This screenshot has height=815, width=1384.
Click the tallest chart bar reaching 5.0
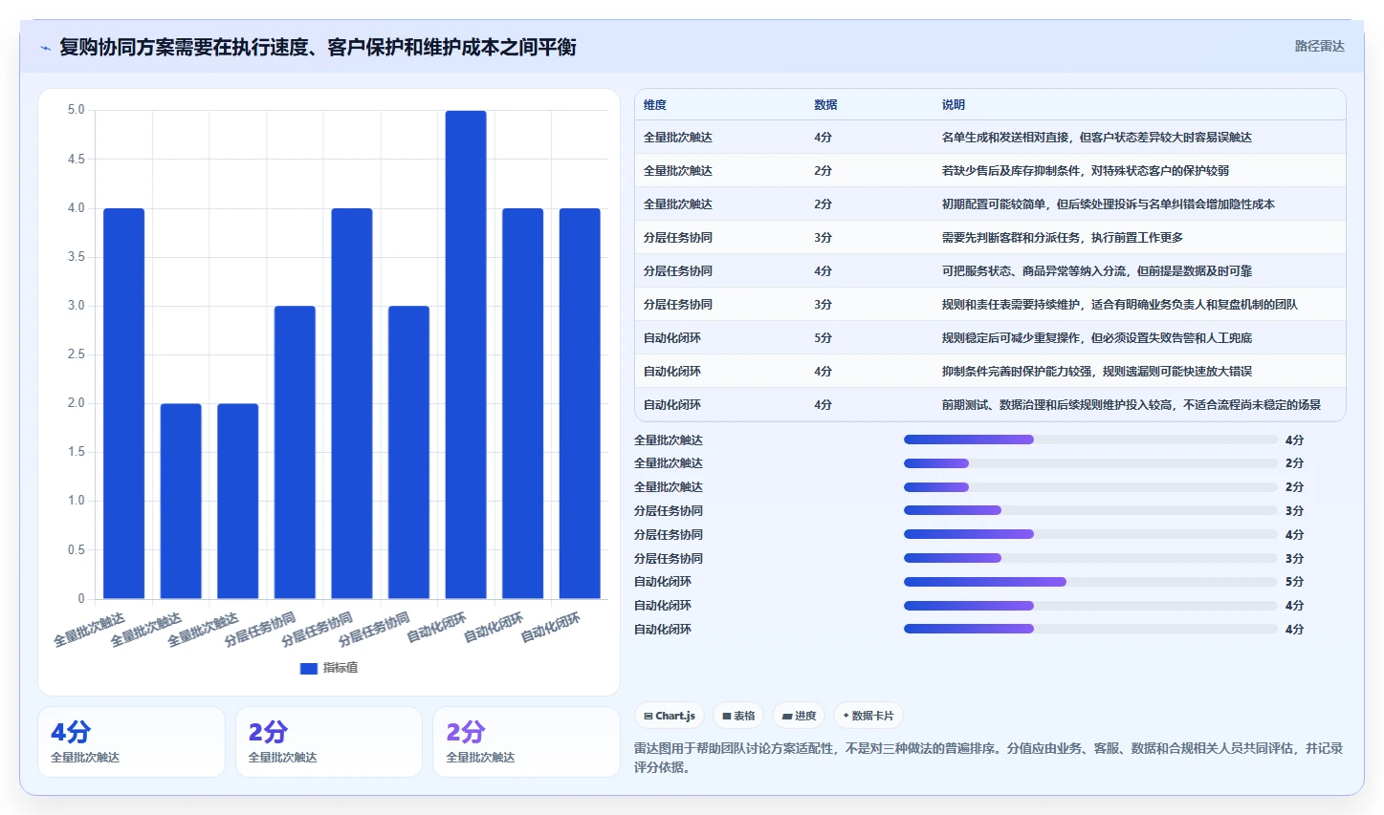[x=466, y=354]
